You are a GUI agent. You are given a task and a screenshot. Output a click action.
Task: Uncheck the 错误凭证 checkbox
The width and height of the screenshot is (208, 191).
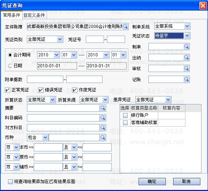click(41, 90)
